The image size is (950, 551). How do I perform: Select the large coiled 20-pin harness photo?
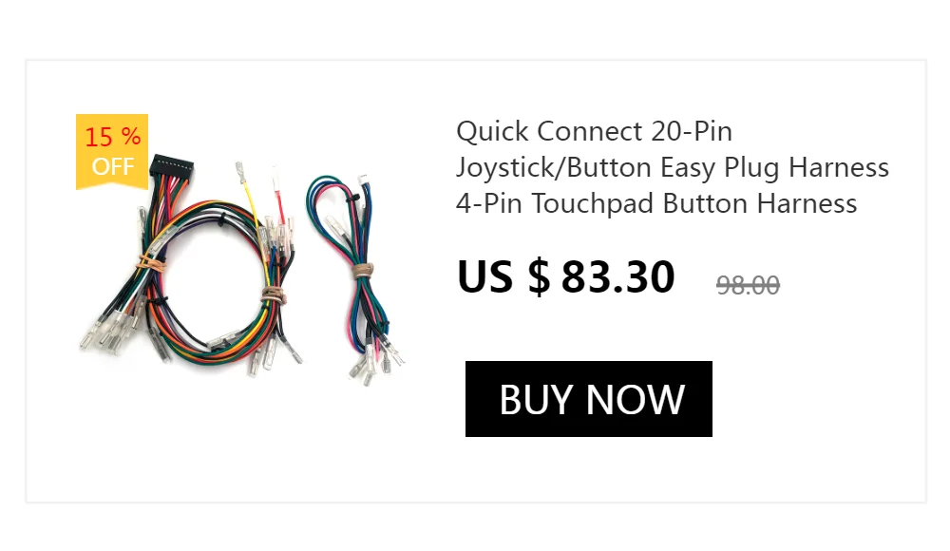coord(191,267)
